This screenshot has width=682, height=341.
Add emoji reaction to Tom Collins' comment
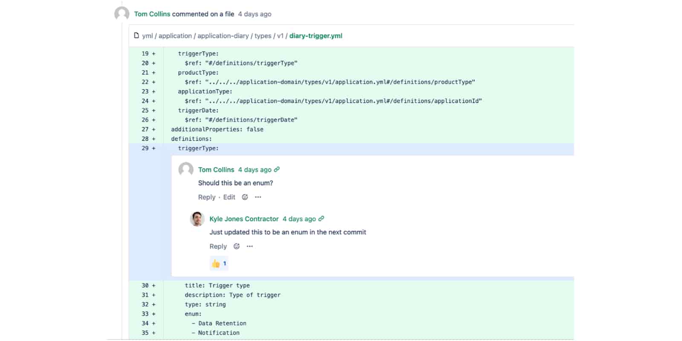pos(245,197)
